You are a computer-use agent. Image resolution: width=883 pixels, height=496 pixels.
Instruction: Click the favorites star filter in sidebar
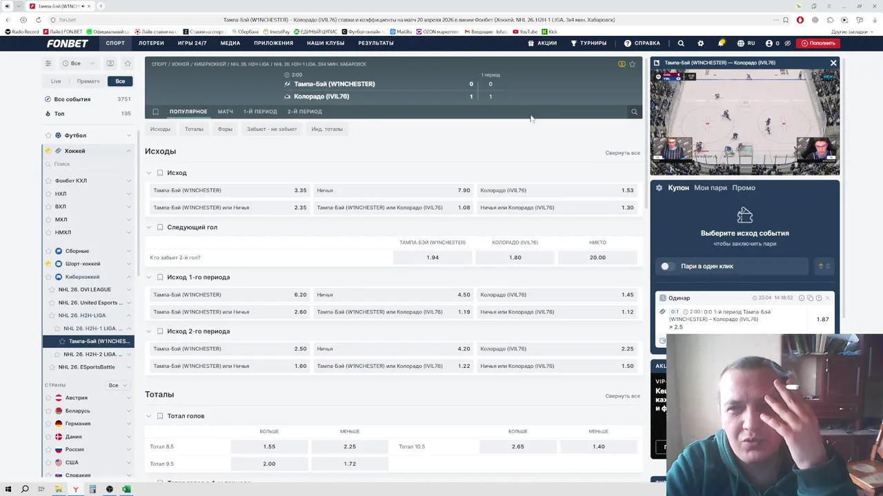pos(128,63)
